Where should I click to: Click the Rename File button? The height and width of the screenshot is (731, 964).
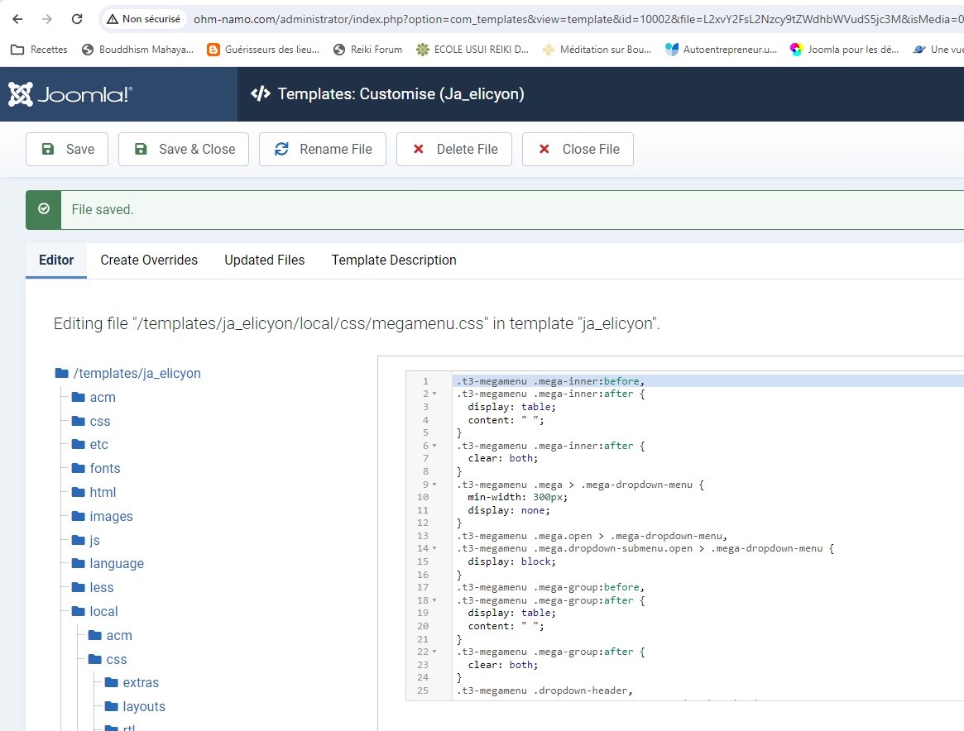[323, 149]
